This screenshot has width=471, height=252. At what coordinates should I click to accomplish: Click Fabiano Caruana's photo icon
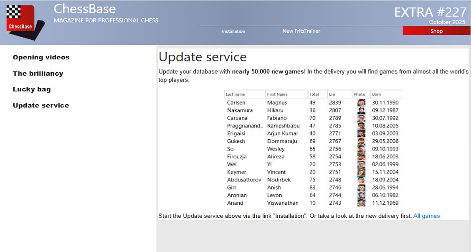pos(361,118)
